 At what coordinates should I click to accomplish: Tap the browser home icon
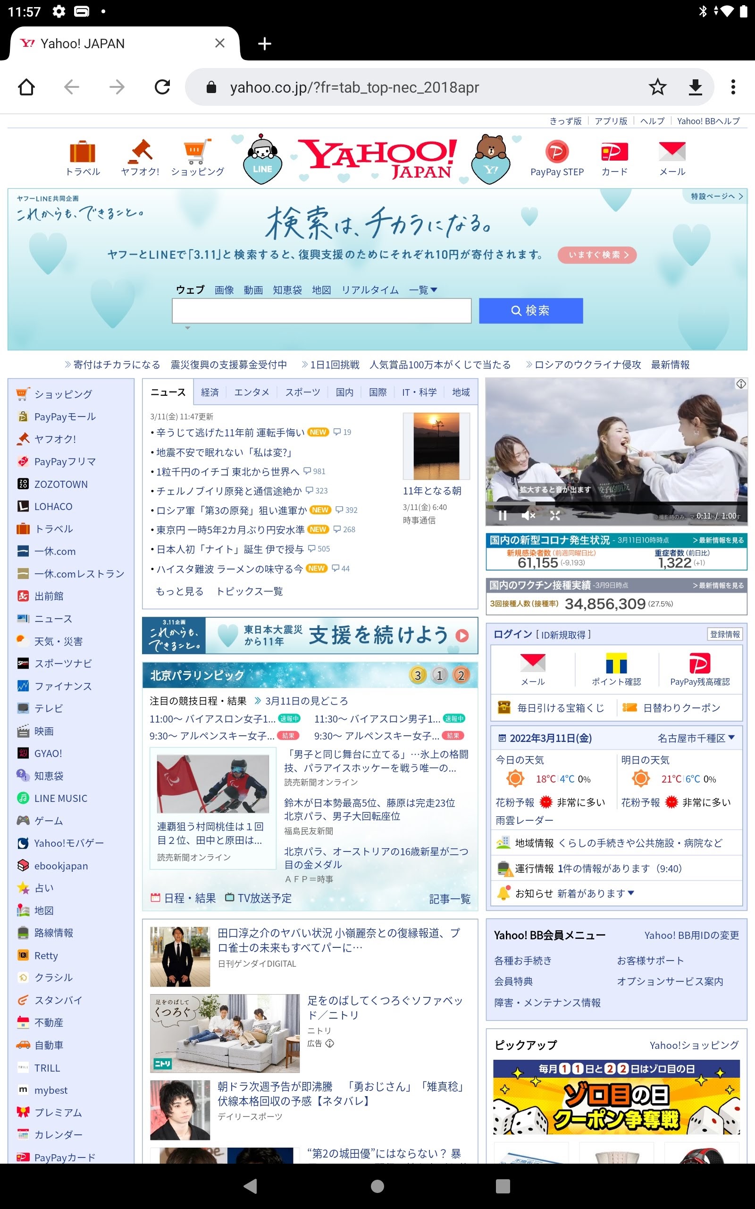click(26, 87)
